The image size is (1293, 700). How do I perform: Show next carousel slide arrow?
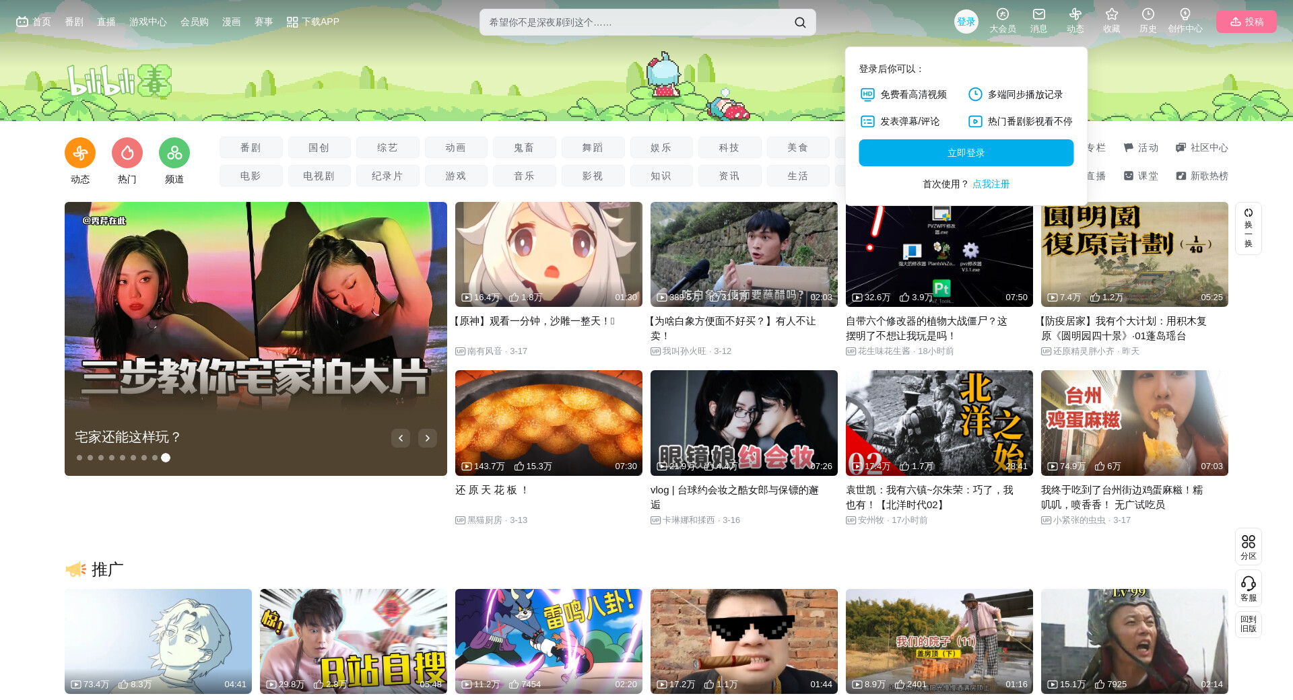coord(428,438)
